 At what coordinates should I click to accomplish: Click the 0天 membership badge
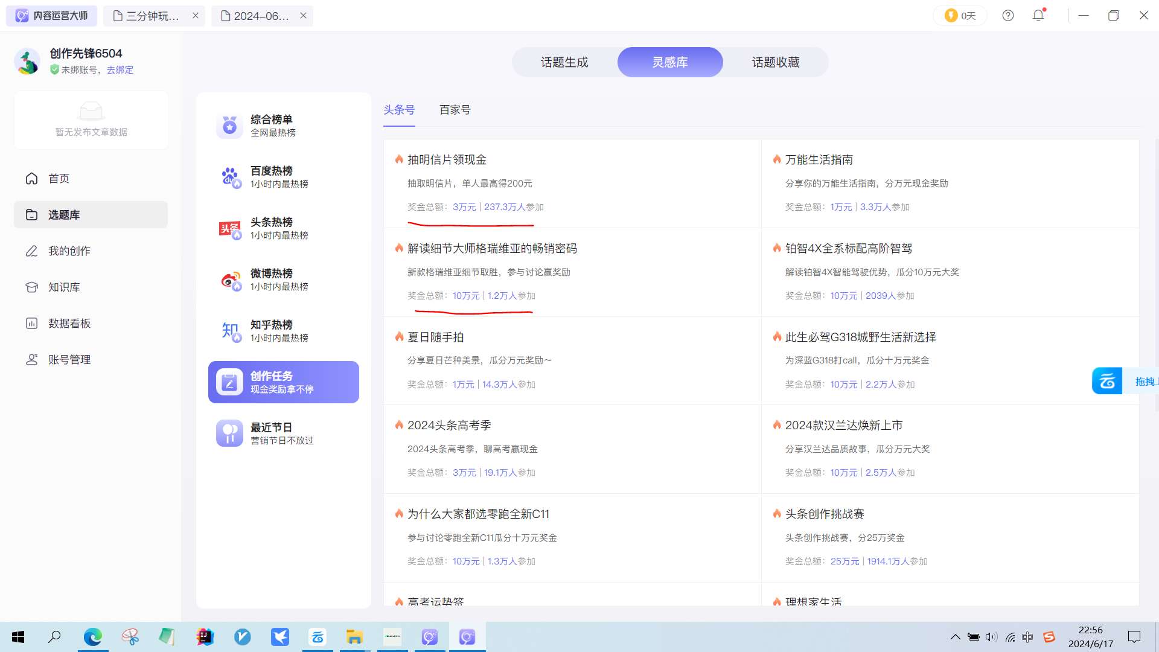(960, 16)
